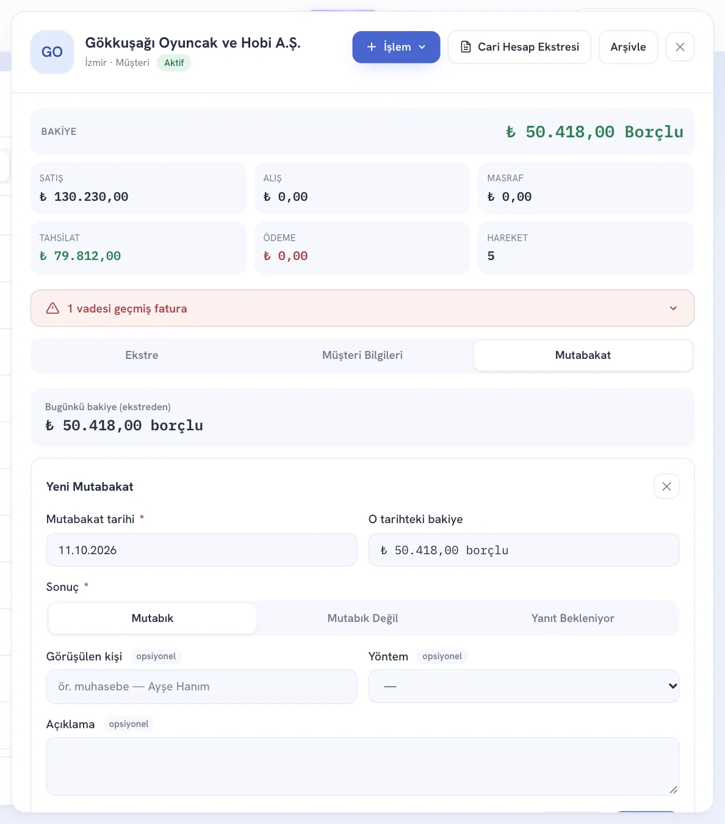
Task: Dismiss the Yeni Mutabakat form
Action: click(x=666, y=486)
